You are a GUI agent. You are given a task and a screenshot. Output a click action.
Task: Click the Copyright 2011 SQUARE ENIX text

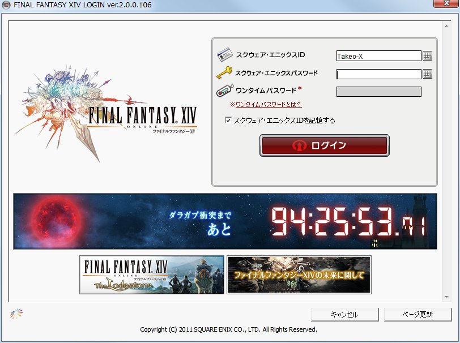click(228, 329)
